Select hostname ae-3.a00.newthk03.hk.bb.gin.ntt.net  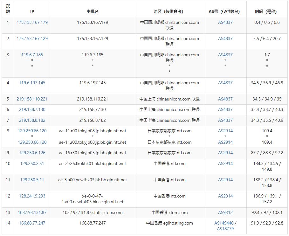coord(93,180)
